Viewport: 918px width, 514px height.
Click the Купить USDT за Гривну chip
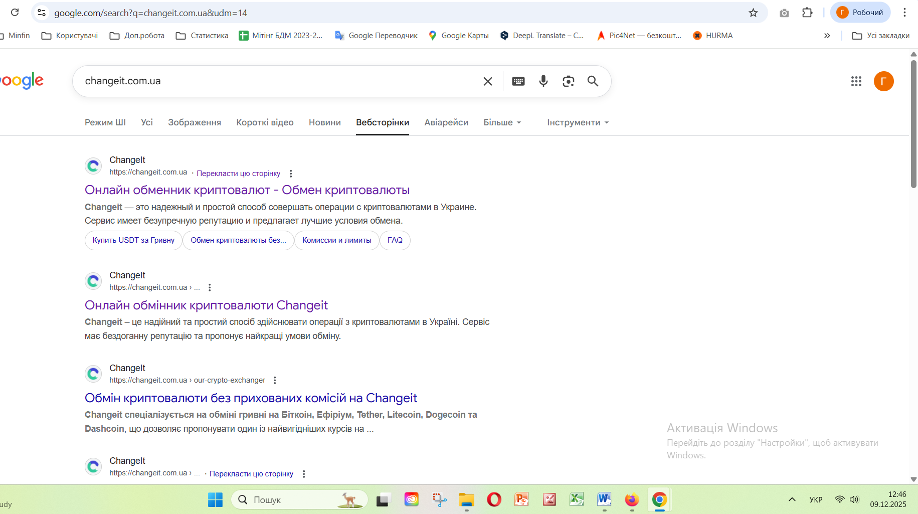point(133,240)
